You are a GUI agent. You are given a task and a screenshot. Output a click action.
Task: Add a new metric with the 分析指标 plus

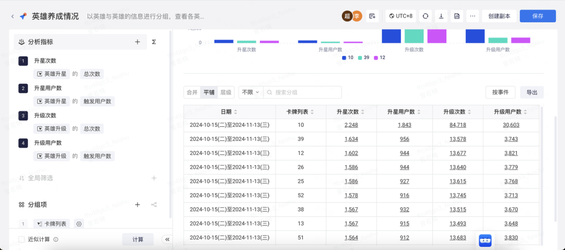(x=137, y=42)
